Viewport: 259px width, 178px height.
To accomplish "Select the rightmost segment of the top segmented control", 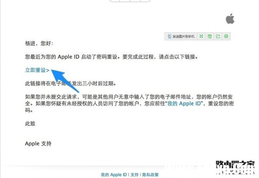I will [x=145, y=1].
